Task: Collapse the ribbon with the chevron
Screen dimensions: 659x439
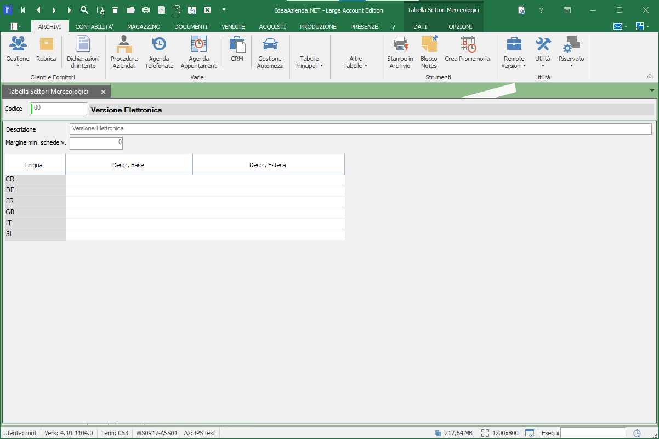Action: (x=650, y=77)
